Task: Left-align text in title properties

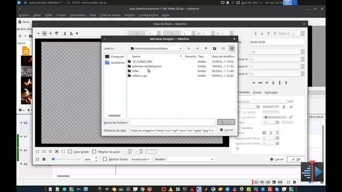Action: click(265, 133)
